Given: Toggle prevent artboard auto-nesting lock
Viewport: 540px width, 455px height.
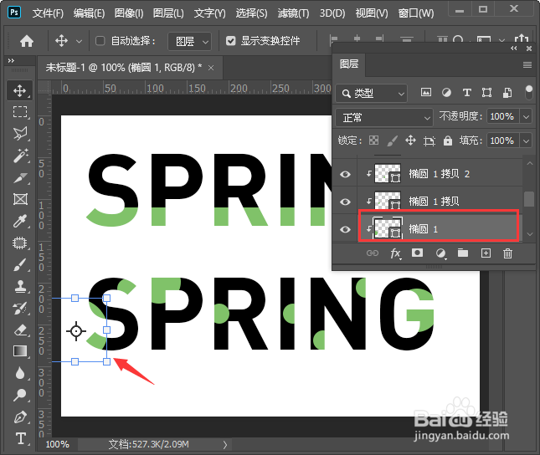Looking at the screenshot, I should click(429, 141).
